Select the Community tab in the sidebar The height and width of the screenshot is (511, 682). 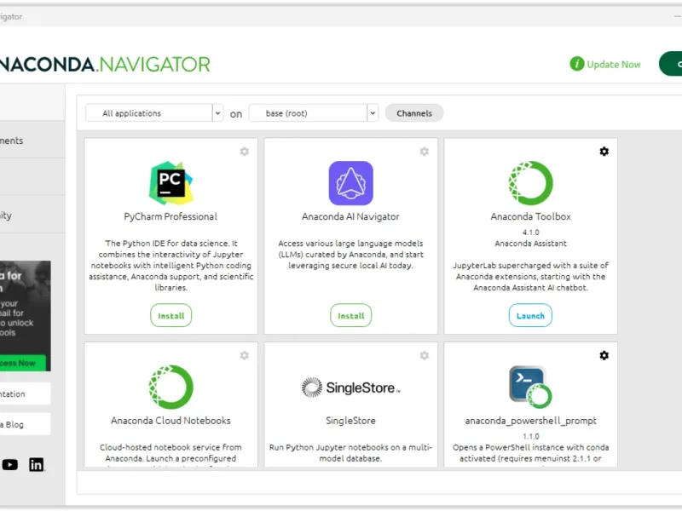pos(32,215)
